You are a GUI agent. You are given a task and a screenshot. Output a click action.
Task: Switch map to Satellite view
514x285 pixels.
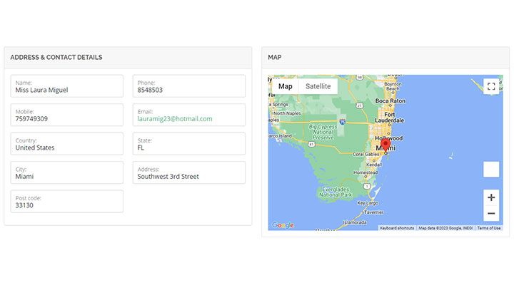click(x=318, y=86)
